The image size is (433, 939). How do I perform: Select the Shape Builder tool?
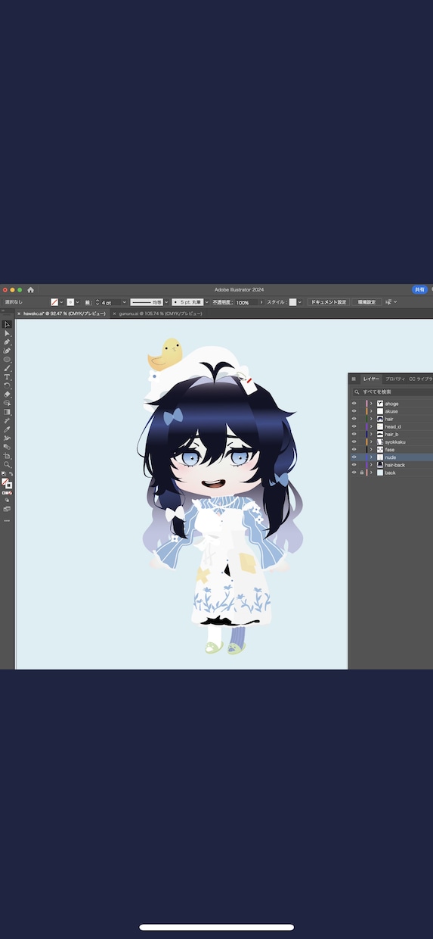[7, 403]
